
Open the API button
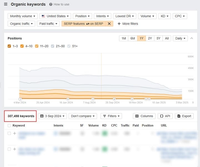(165, 116)
